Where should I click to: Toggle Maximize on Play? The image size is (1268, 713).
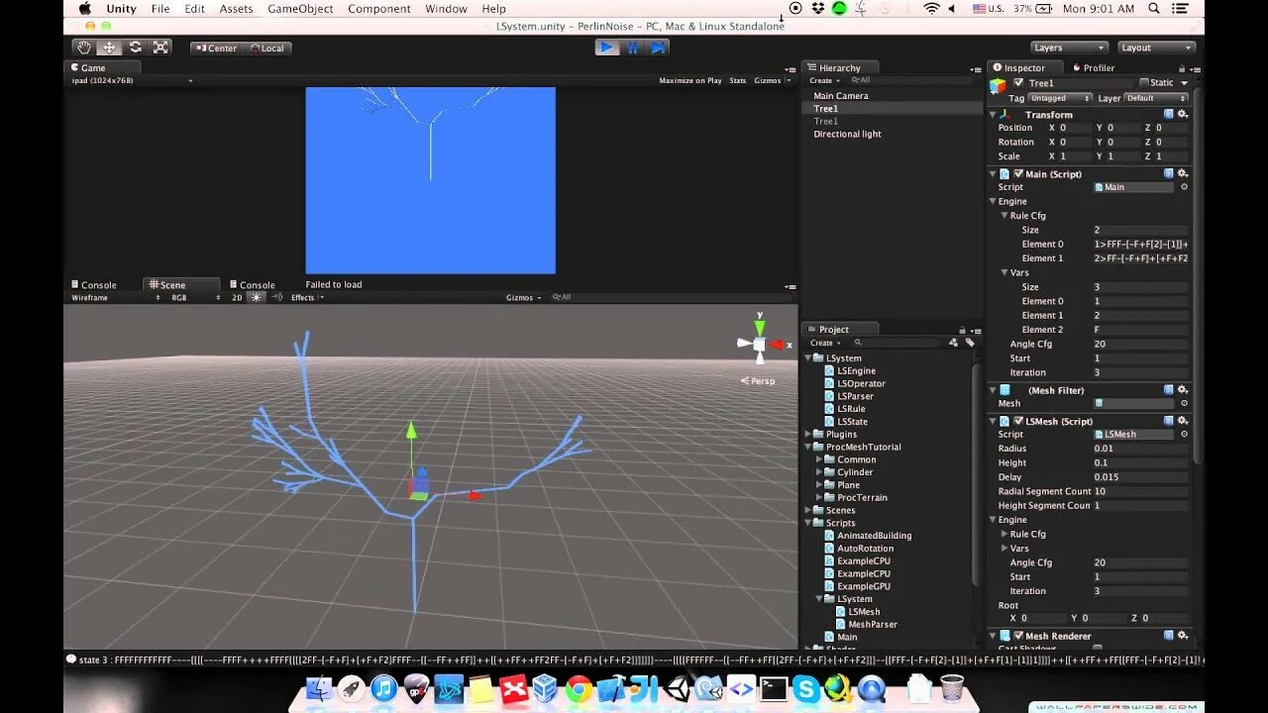690,80
